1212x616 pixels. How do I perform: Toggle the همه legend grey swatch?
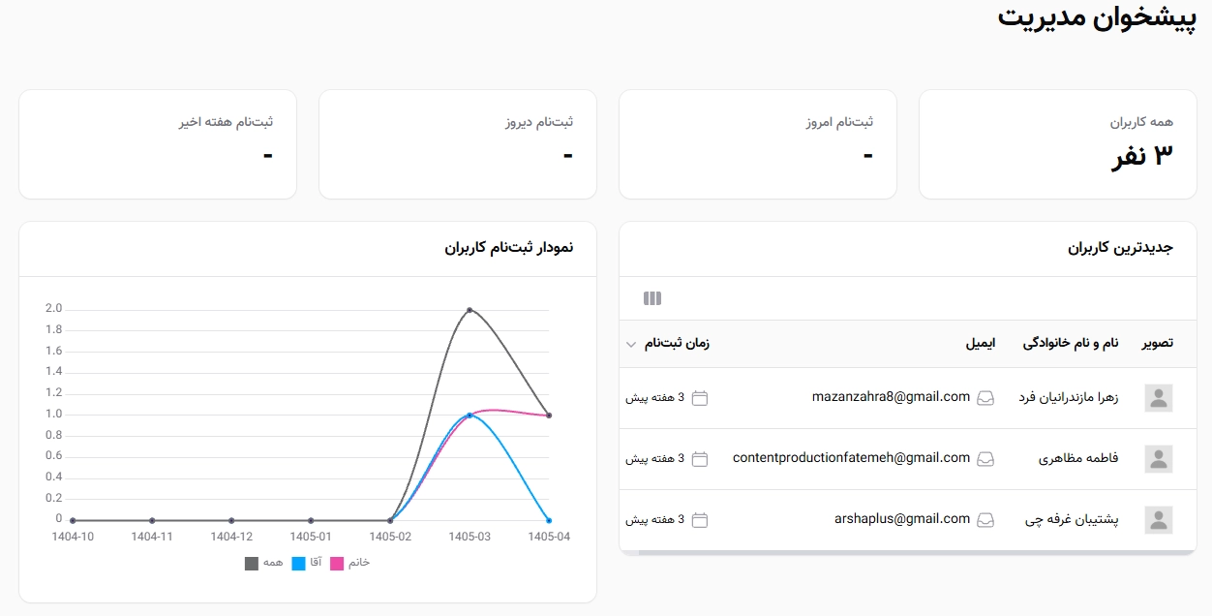click(252, 563)
